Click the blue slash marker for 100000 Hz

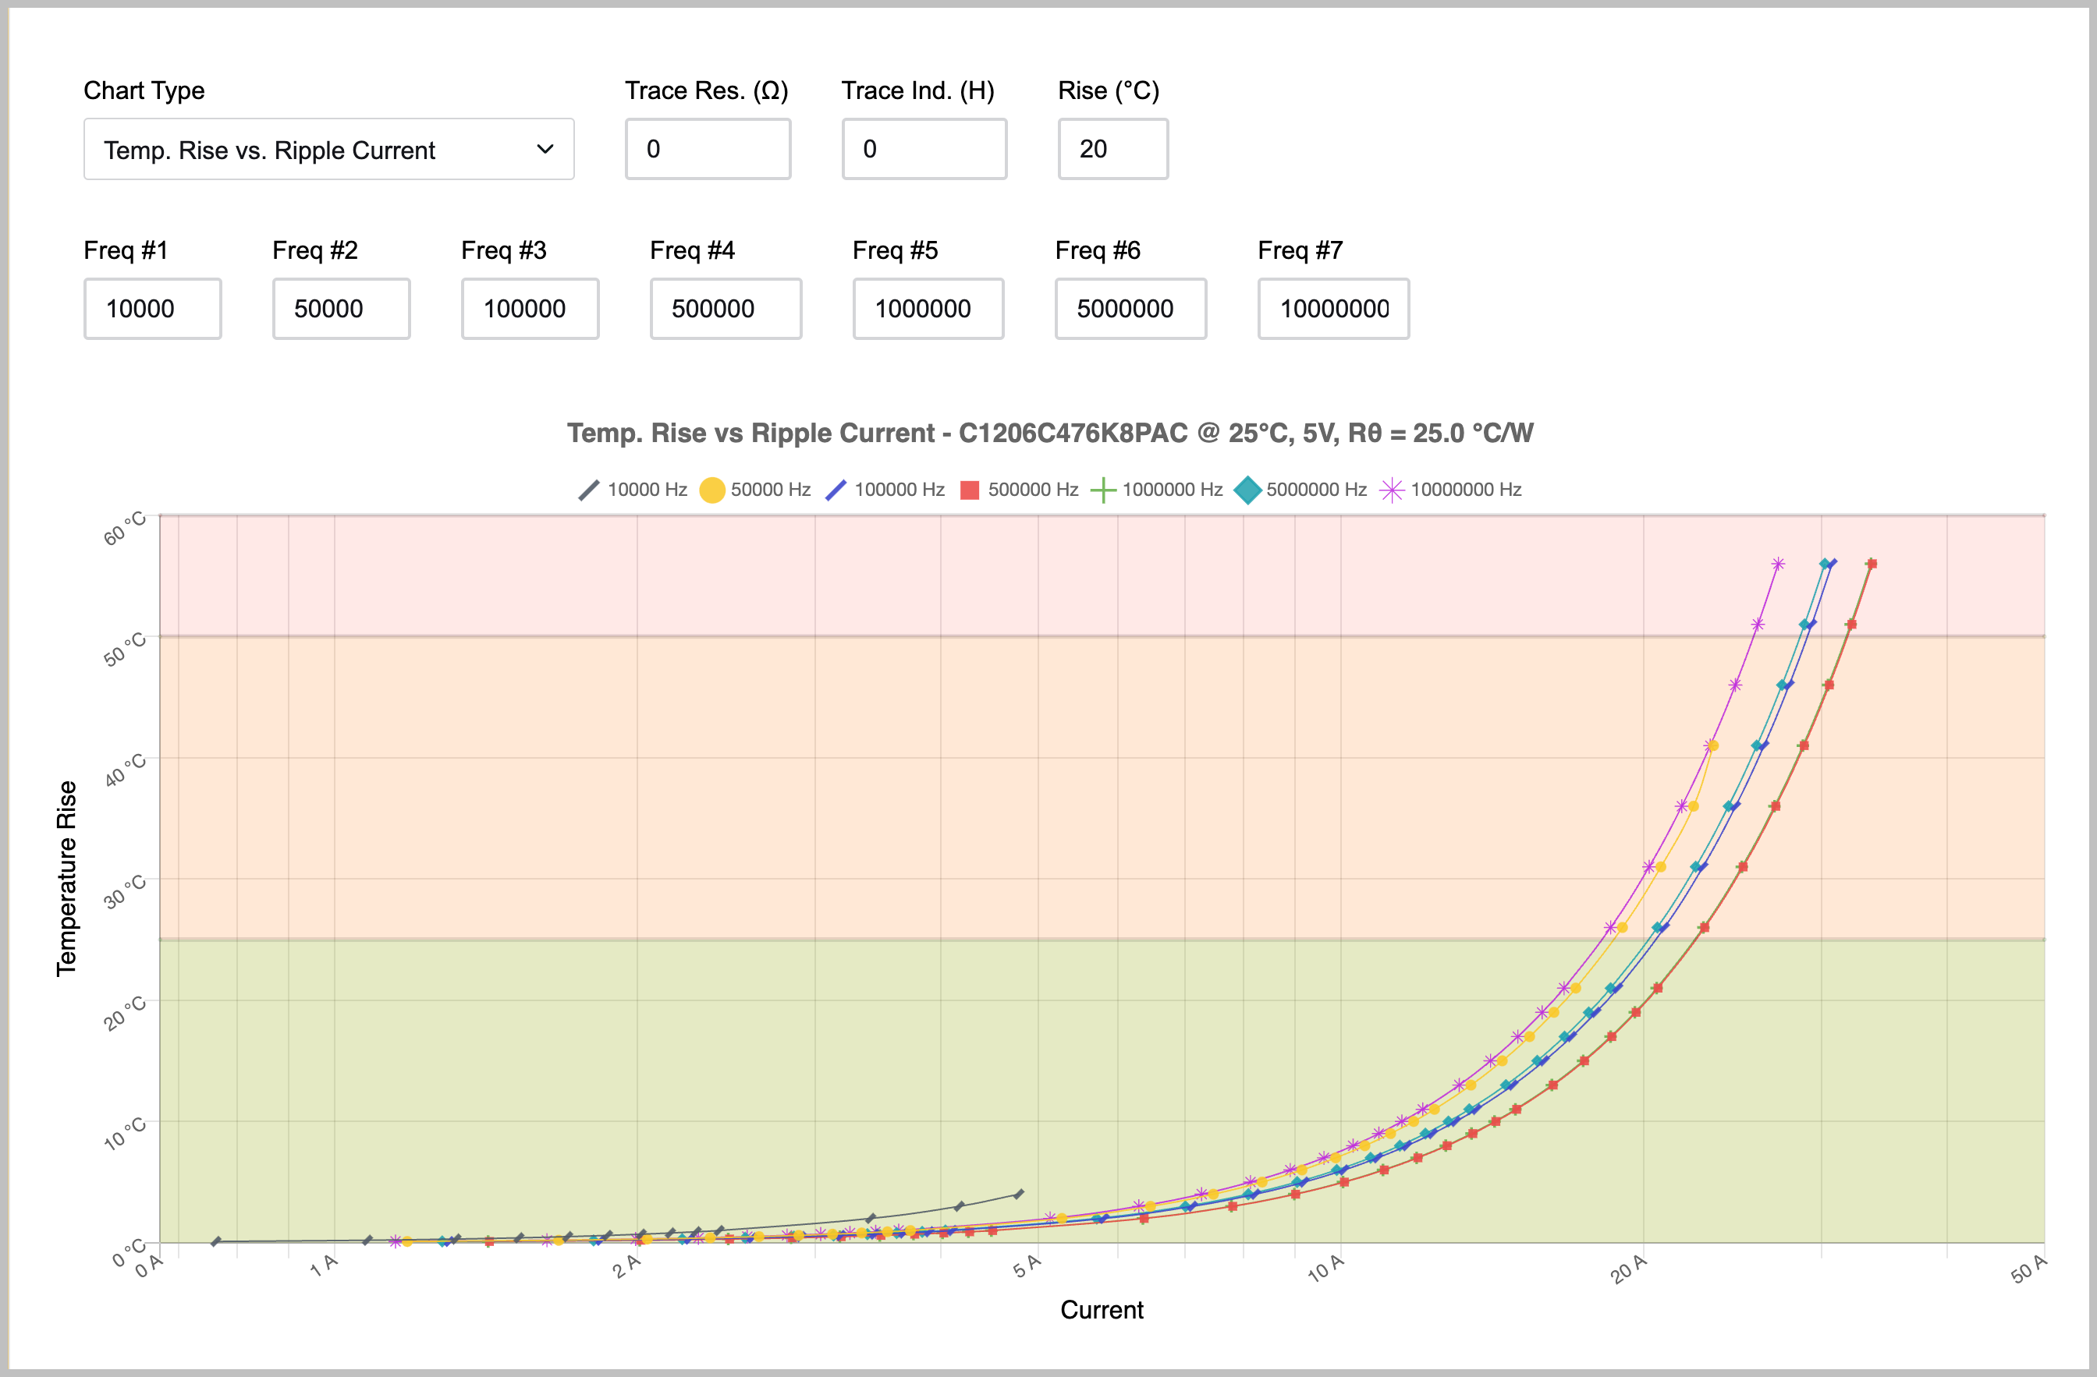pos(836,490)
